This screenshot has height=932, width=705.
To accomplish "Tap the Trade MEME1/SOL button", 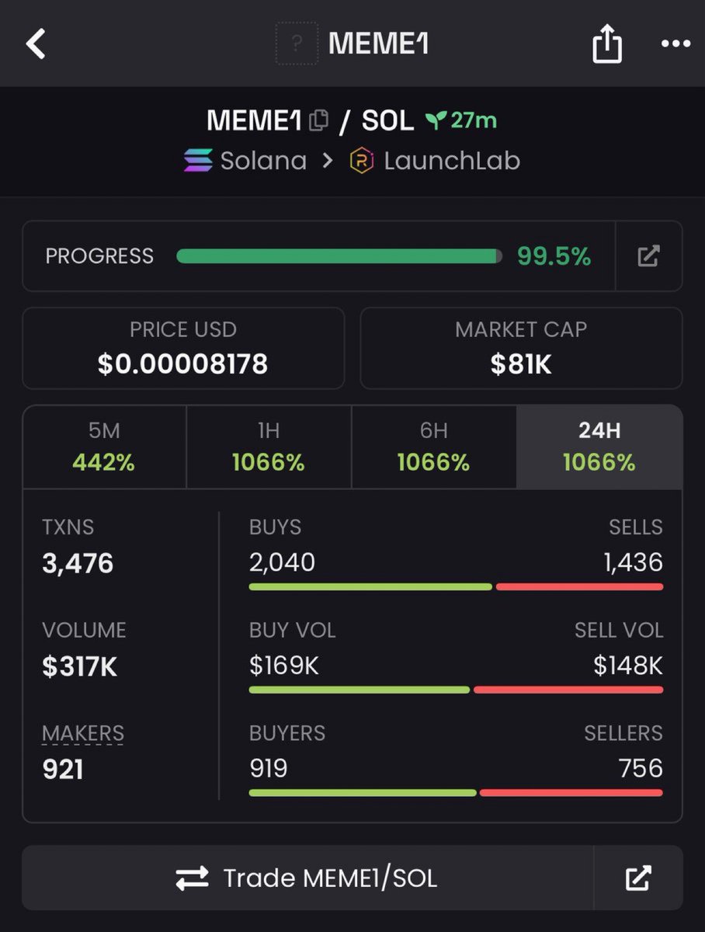I will pyautogui.click(x=307, y=878).
